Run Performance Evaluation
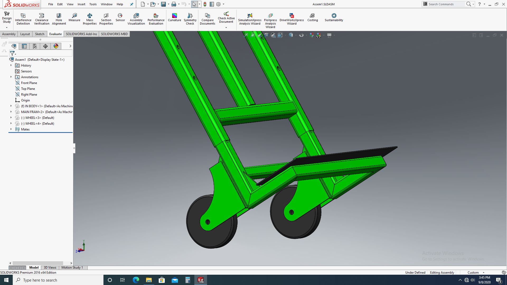 [x=156, y=19]
